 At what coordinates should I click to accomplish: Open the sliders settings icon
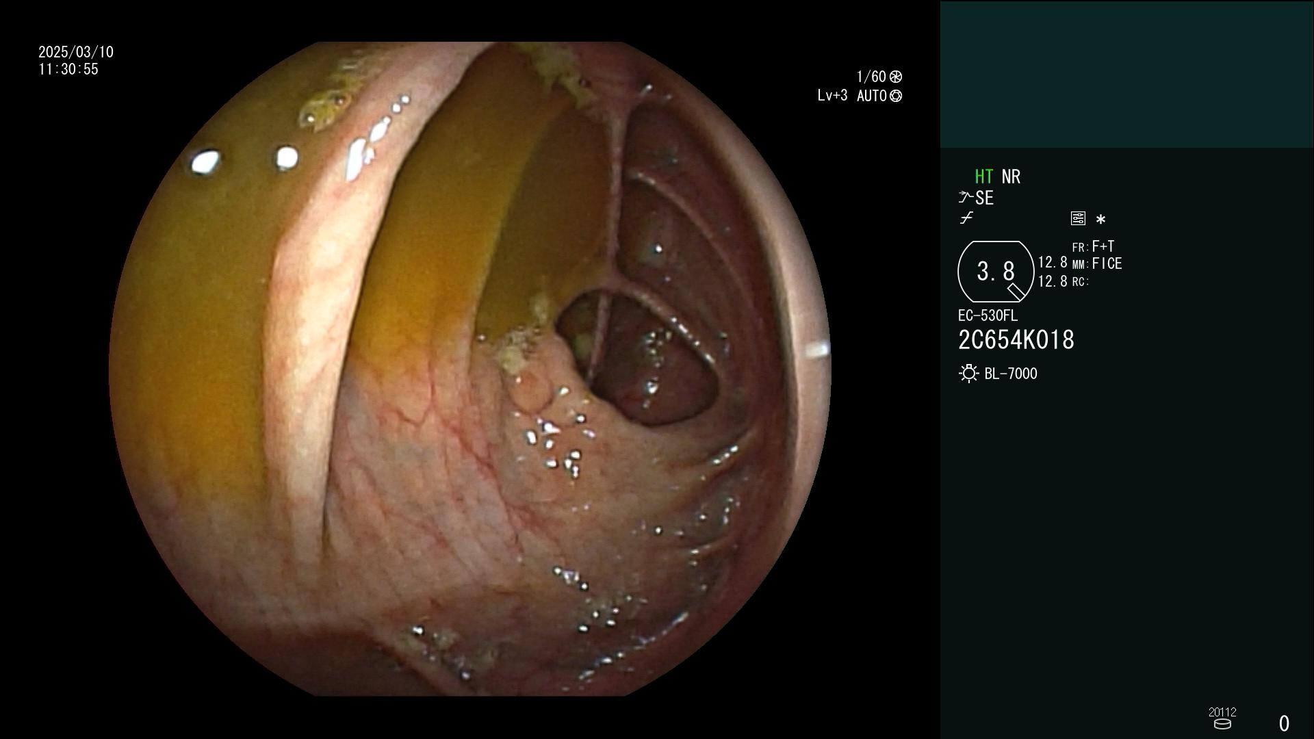pos(1078,218)
